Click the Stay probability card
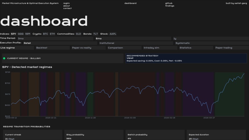 [94, 135]
